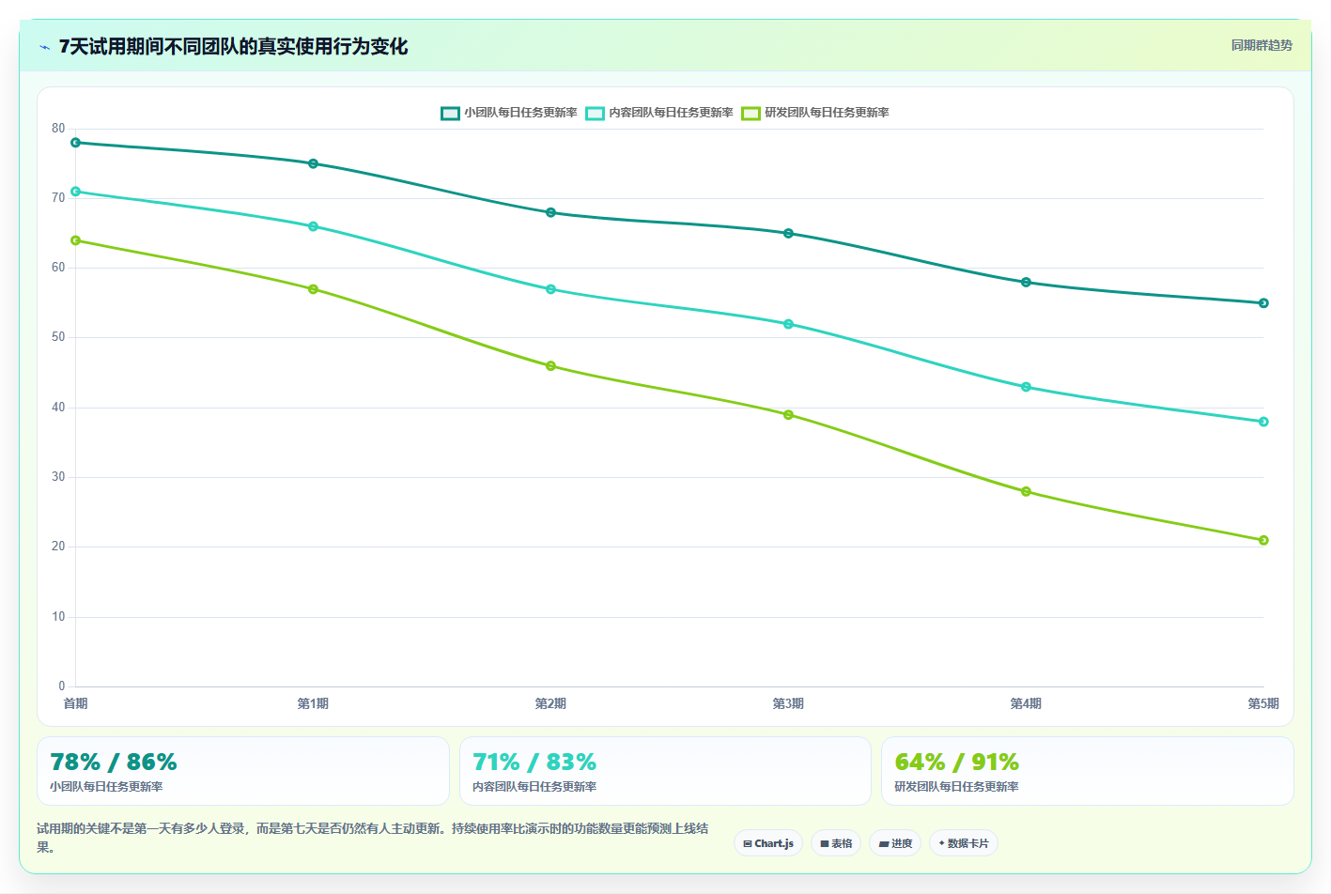Screen dimensions: 1331x894
Task: Toggle the 研发团队每日任务更新率 legend swatch
Action: coord(751,113)
